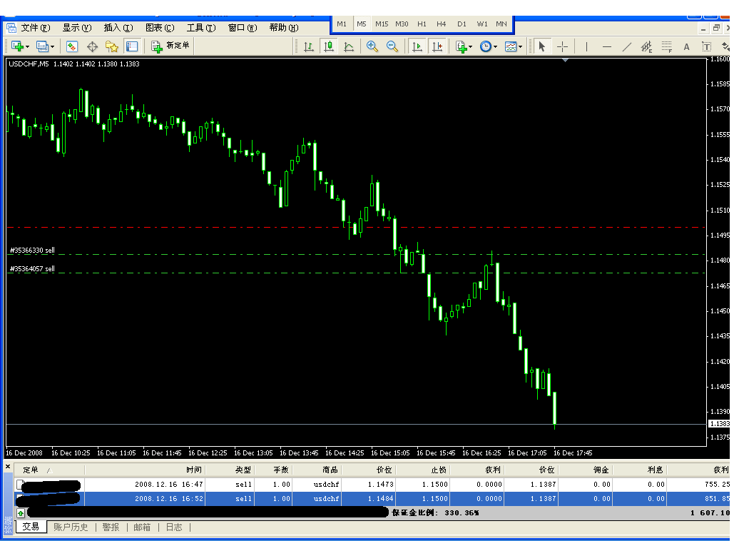Open the periodicity clock dropdown
The image size is (739, 541).
[x=489, y=46]
